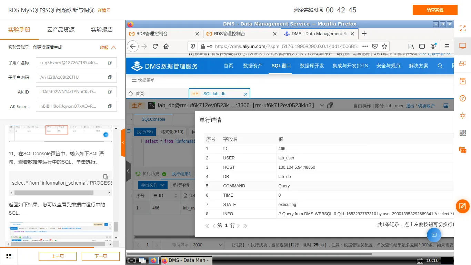Copy the AK ID value

coord(110,92)
